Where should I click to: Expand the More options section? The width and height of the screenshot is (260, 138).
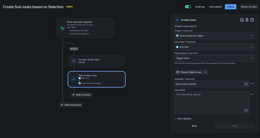[x=183, y=119]
